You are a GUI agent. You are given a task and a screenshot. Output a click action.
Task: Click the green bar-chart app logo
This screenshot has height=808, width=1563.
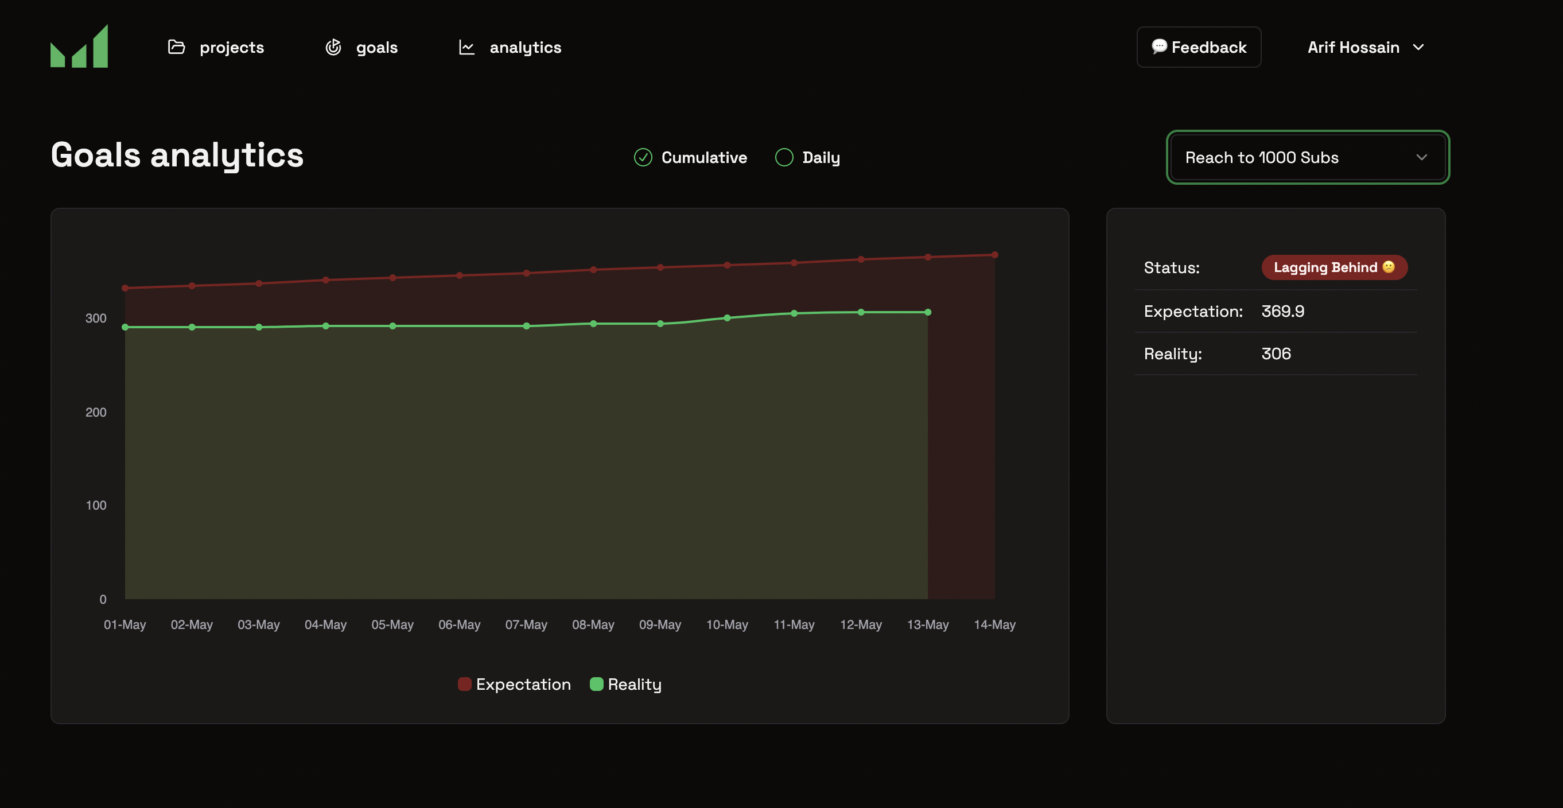79,46
